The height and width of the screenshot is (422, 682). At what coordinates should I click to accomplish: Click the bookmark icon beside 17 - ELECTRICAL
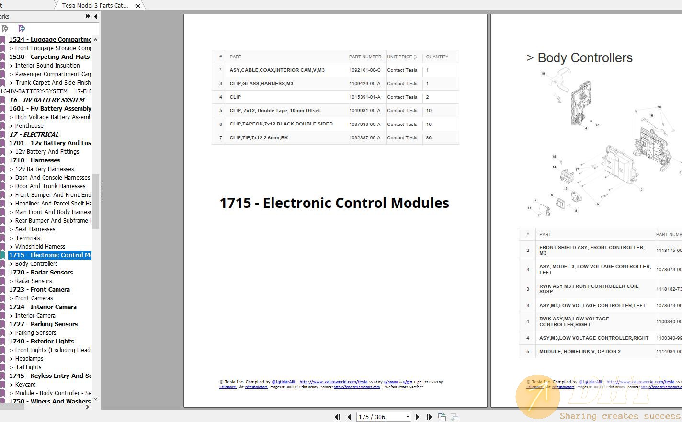(x=2, y=135)
